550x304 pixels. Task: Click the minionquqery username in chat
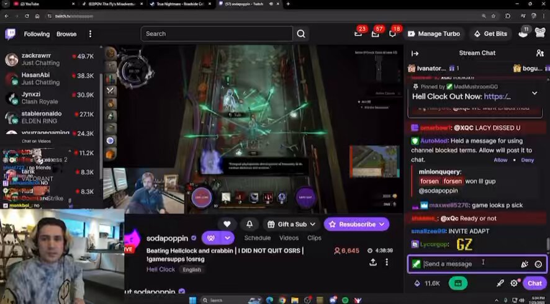tap(439, 172)
